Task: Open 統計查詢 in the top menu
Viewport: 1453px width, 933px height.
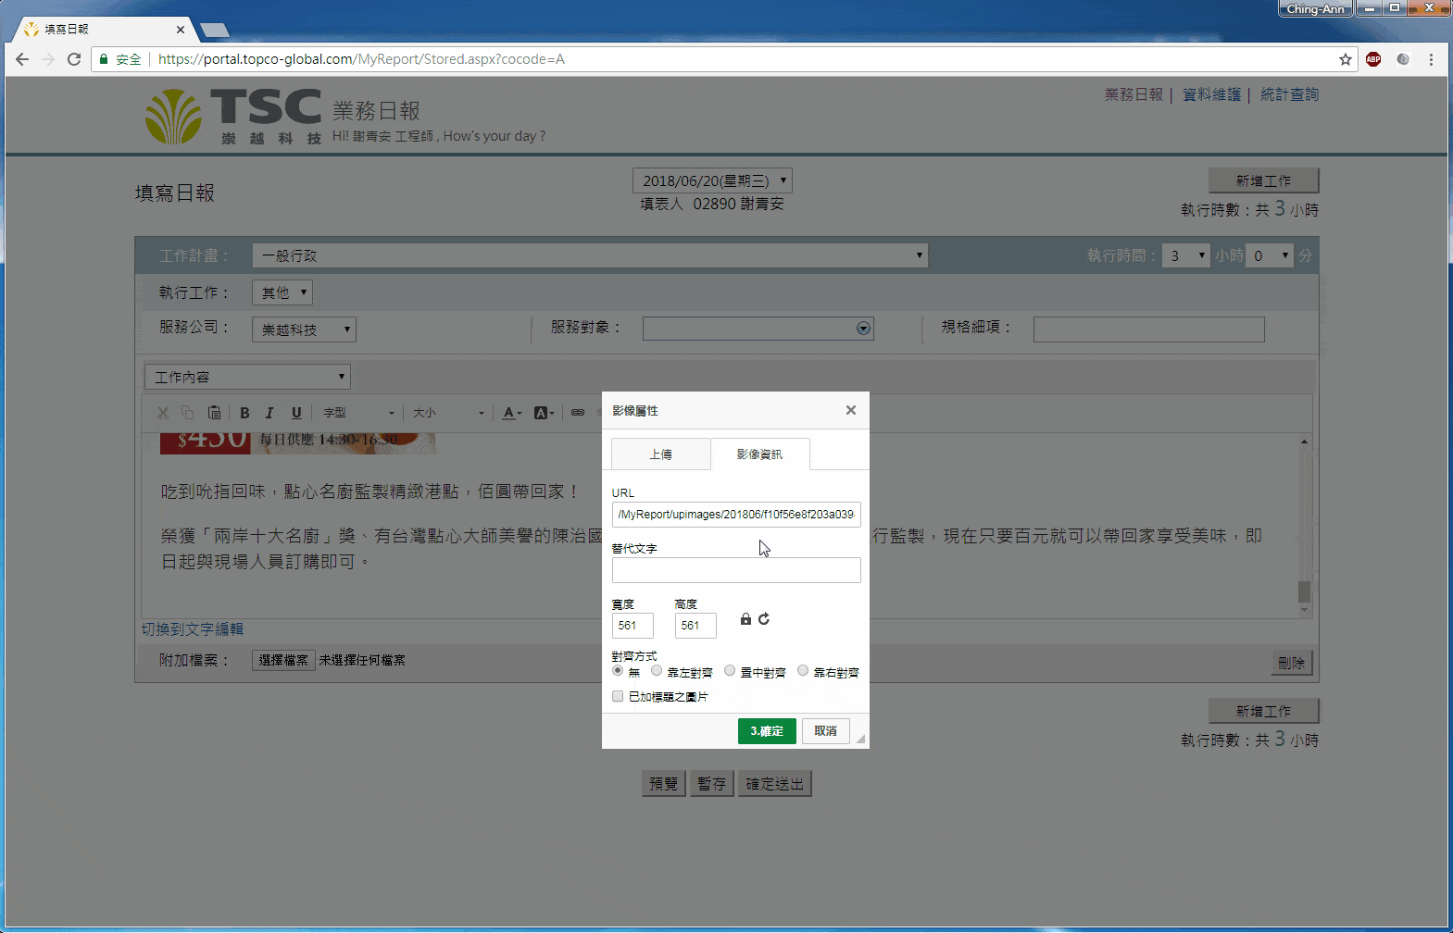Action: point(1289,94)
